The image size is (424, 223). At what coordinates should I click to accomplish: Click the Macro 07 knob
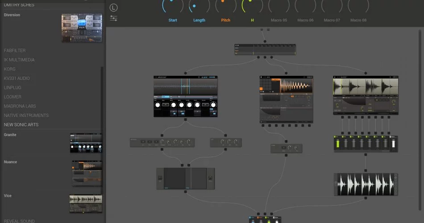click(x=332, y=5)
